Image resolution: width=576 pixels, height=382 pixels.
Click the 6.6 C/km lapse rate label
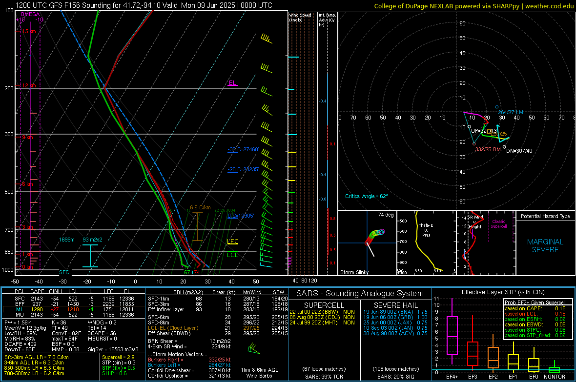[200, 207]
